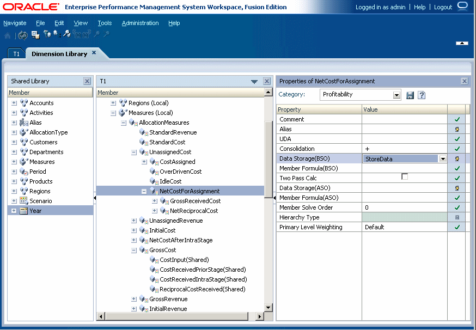476x330 pixels.
Task: Click the Filter Members toolbar icon
Action: 47,34
